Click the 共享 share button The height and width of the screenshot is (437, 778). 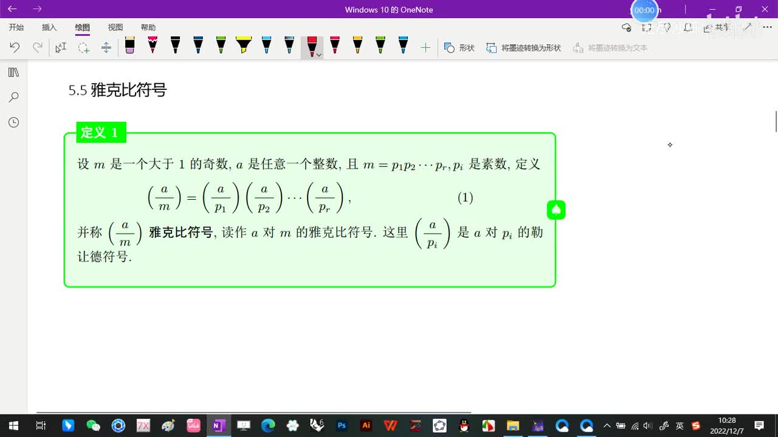tap(716, 27)
